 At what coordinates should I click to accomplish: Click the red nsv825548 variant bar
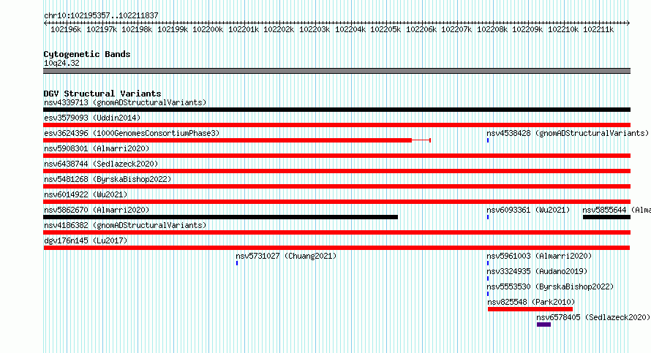click(x=530, y=309)
